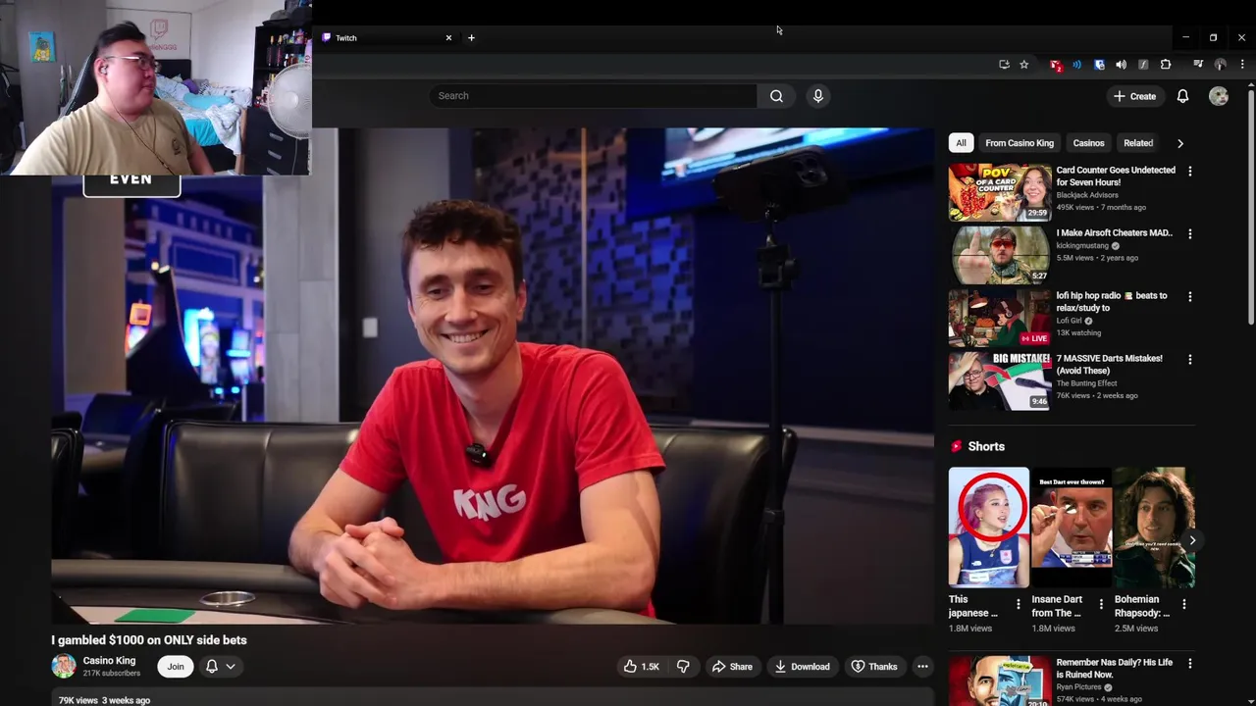Open more actions menu under the video
Viewport: 1256px width, 706px height.
[922, 667]
